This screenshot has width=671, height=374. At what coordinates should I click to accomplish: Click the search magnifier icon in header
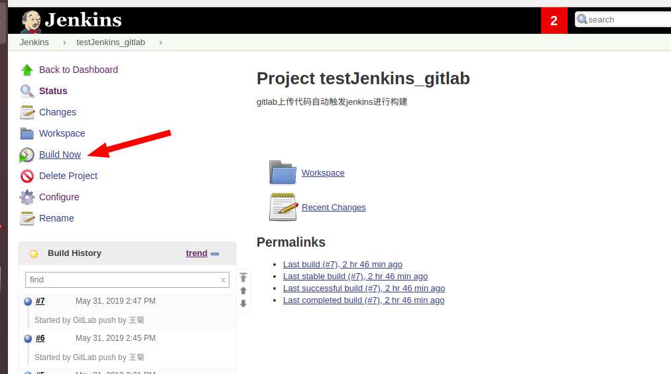coord(582,19)
